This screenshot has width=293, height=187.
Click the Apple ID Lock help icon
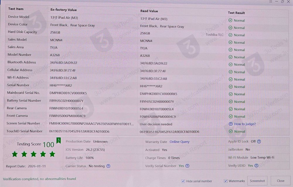[x=259, y=141]
